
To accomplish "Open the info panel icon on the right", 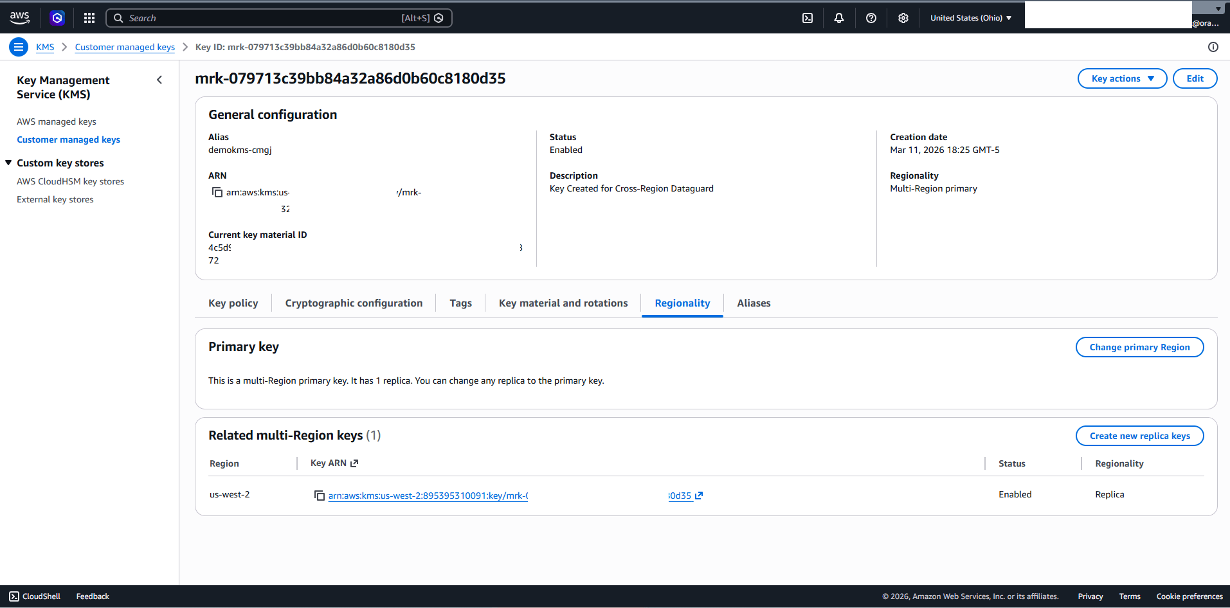I will pyautogui.click(x=1213, y=46).
